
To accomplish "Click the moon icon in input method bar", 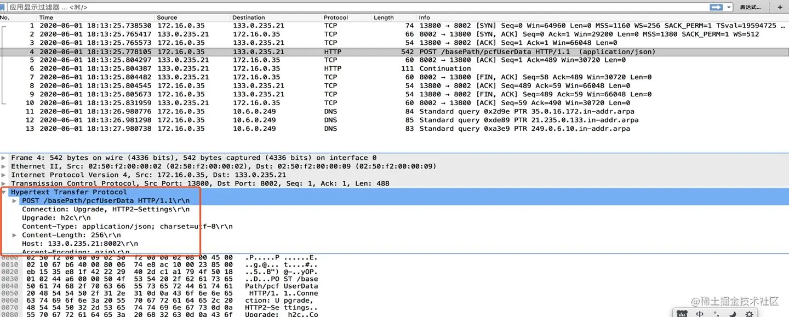I will click(733, 314).
